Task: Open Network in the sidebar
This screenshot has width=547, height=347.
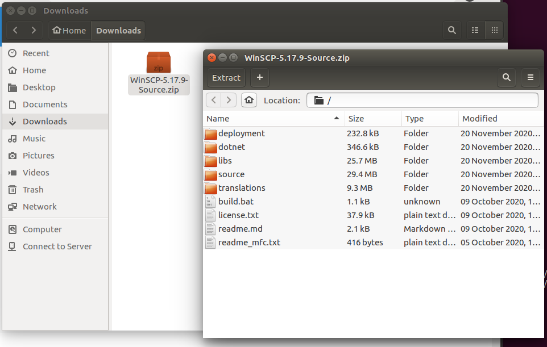Action: pyautogui.click(x=56, y=207)
